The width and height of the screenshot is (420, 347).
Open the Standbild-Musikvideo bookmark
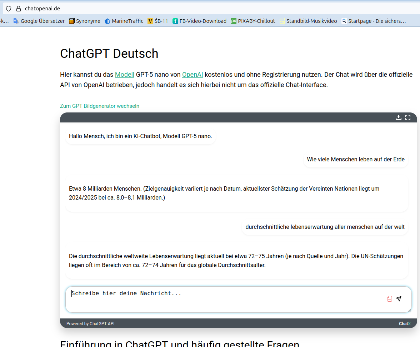tap(308, 21)
